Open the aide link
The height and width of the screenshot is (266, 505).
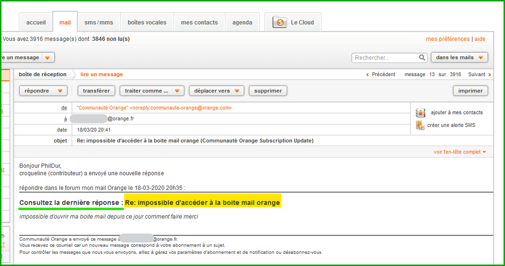point(480,39)
